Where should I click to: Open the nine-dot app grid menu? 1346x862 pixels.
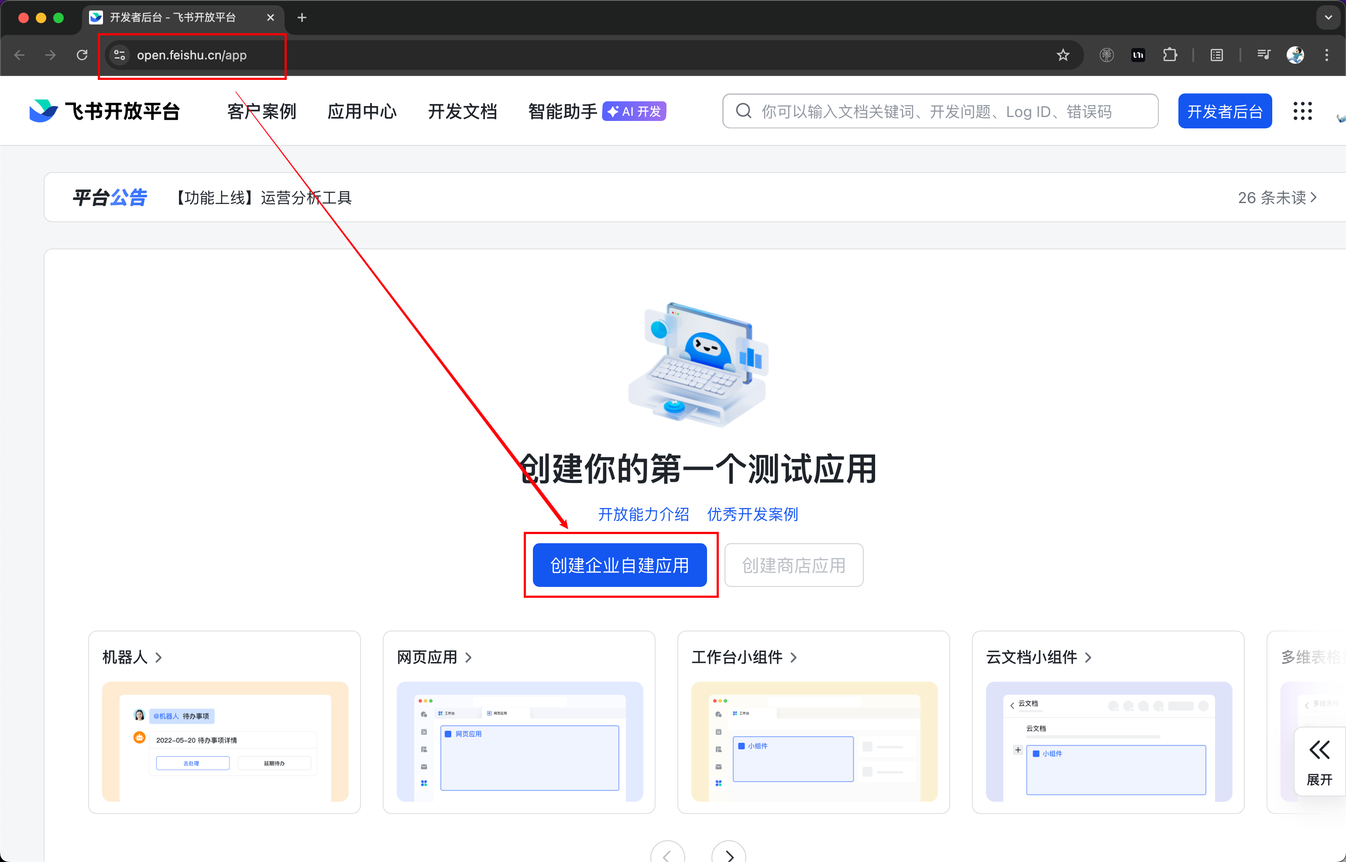pos(1302,111)
